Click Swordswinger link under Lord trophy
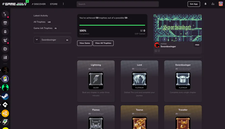225x129 pixels. [x=140, y=69]
